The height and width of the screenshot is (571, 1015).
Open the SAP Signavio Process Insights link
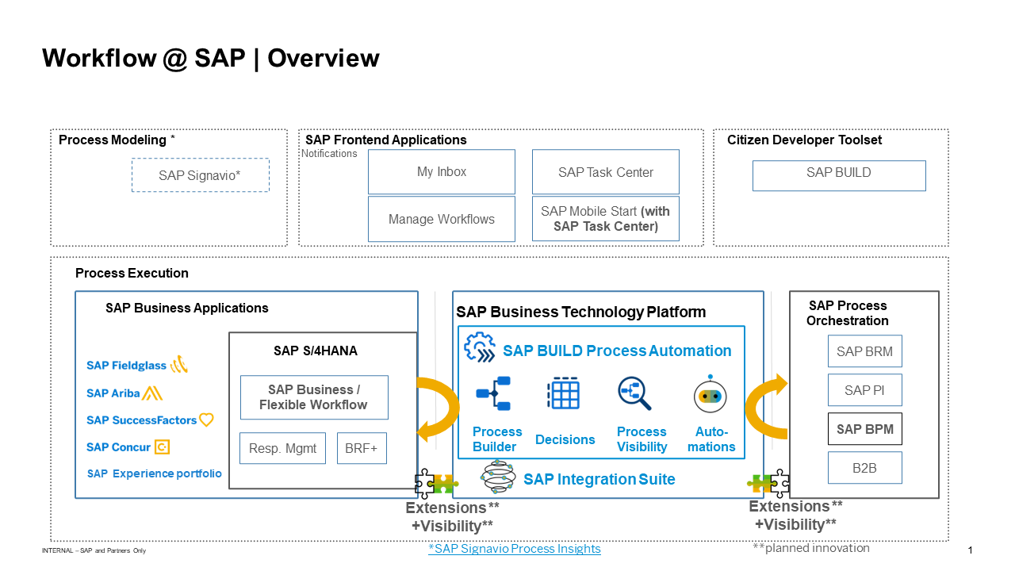tap(515, 549)
